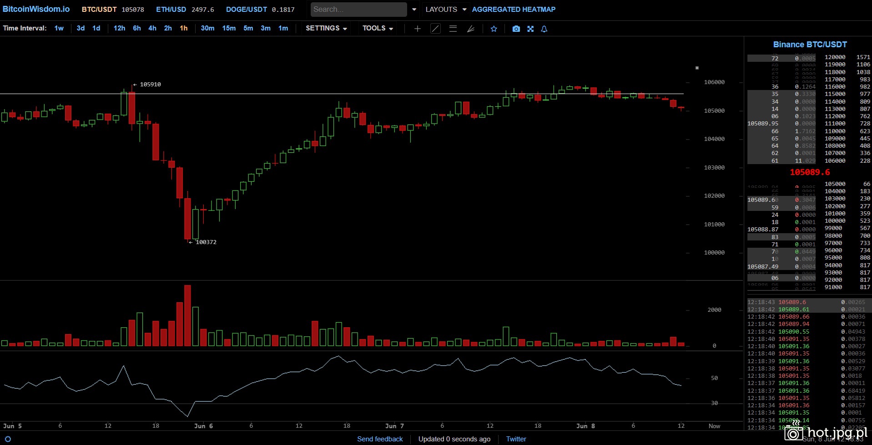Select the trend line drawing tool

point(435,29)
